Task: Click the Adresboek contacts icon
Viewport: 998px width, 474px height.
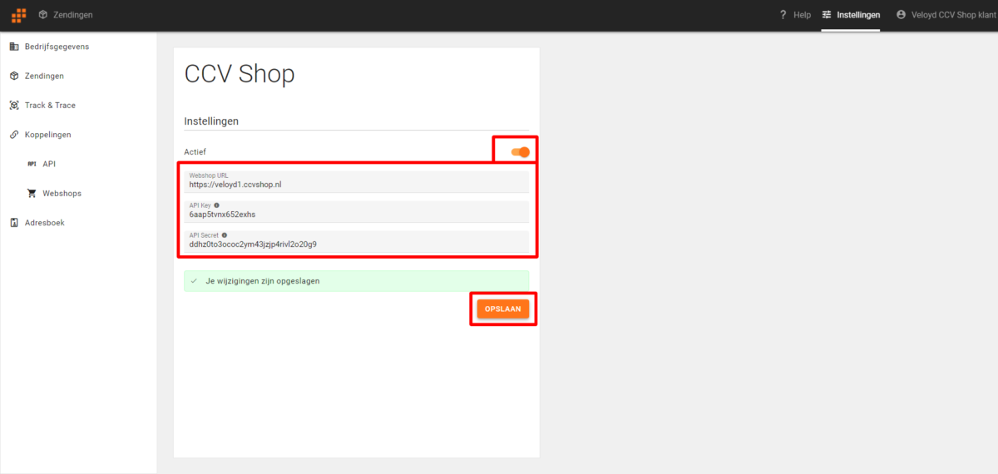Action: 14,223
